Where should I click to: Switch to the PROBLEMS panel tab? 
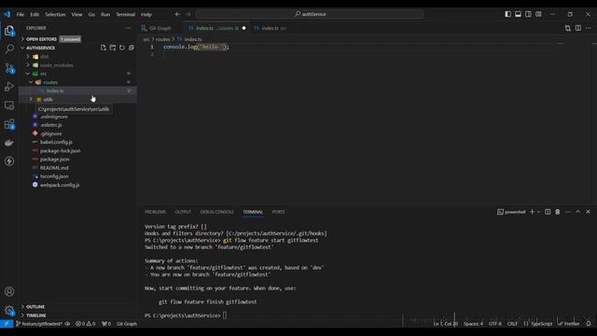(x=156, y=212)
